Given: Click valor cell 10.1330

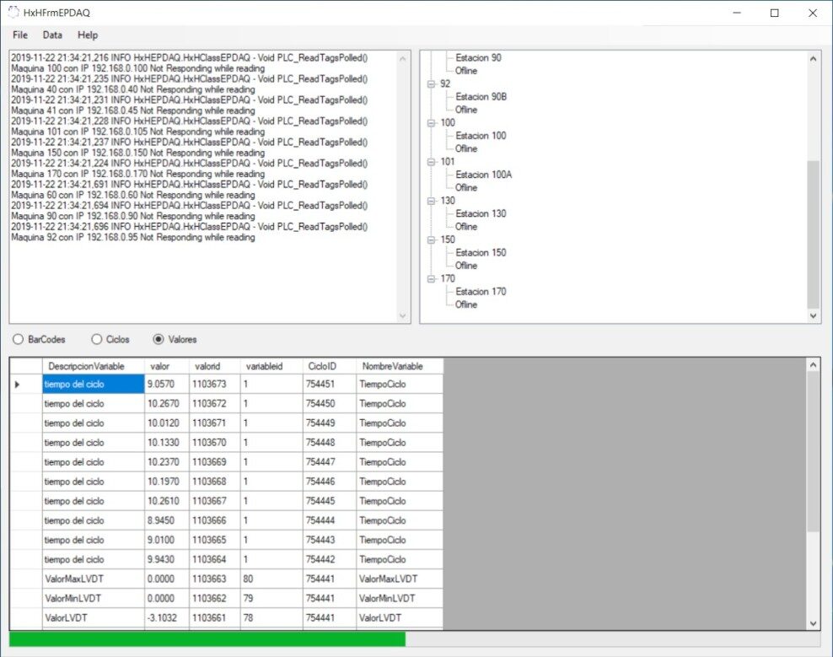Looking at the screenshot, I should pyautogui.click(x=166, y=442).
